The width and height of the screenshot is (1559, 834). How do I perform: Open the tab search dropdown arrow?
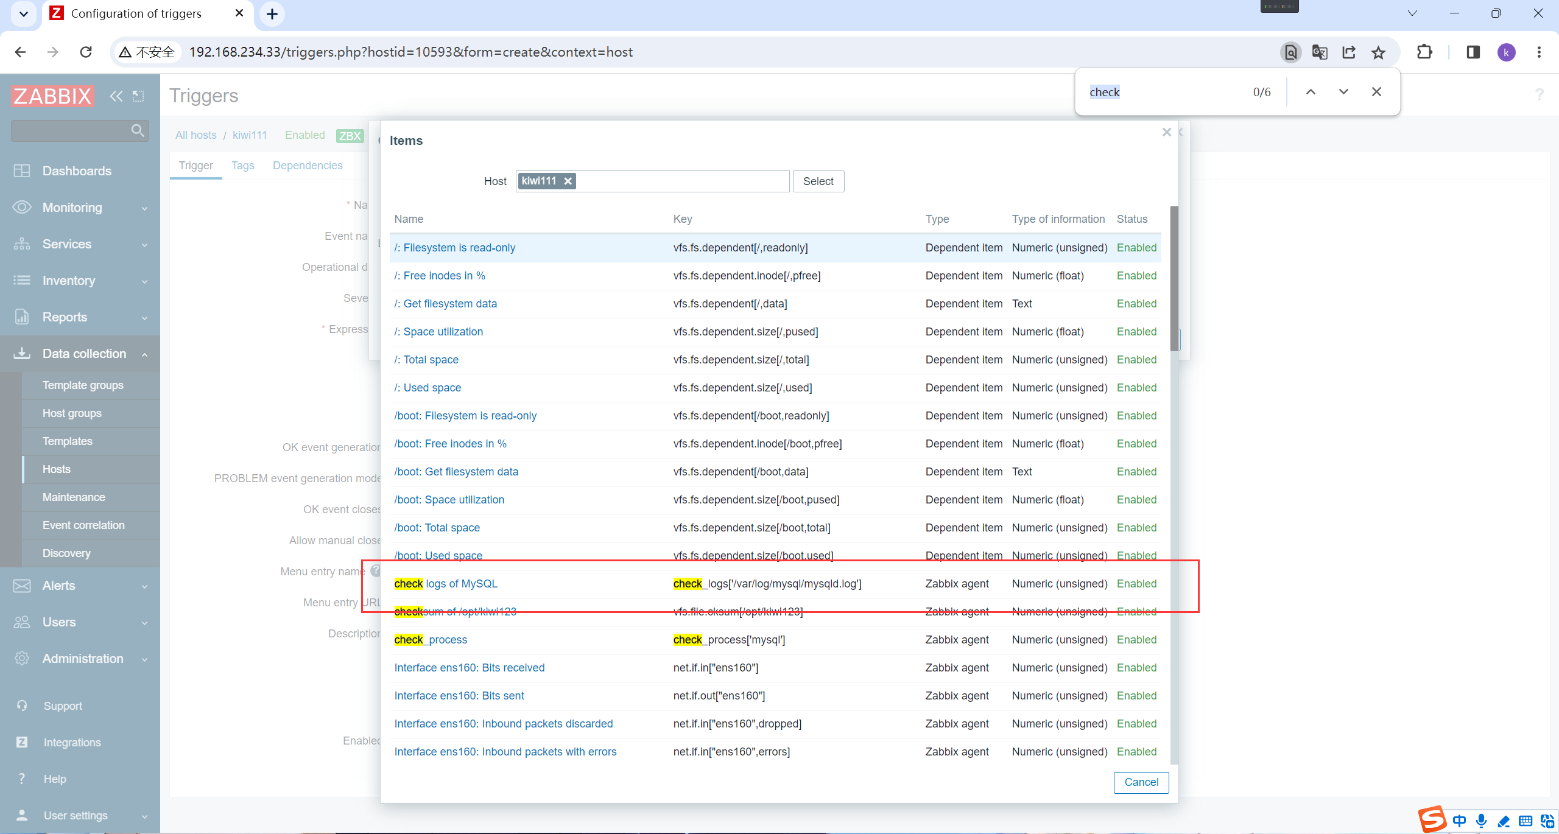click(23, 13)
